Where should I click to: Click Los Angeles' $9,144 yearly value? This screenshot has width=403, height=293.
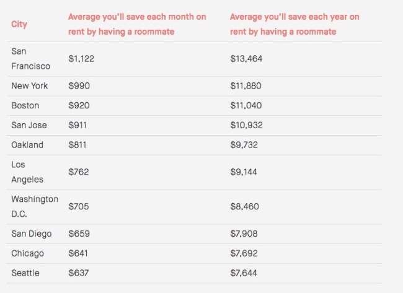[x=244, y=172]
